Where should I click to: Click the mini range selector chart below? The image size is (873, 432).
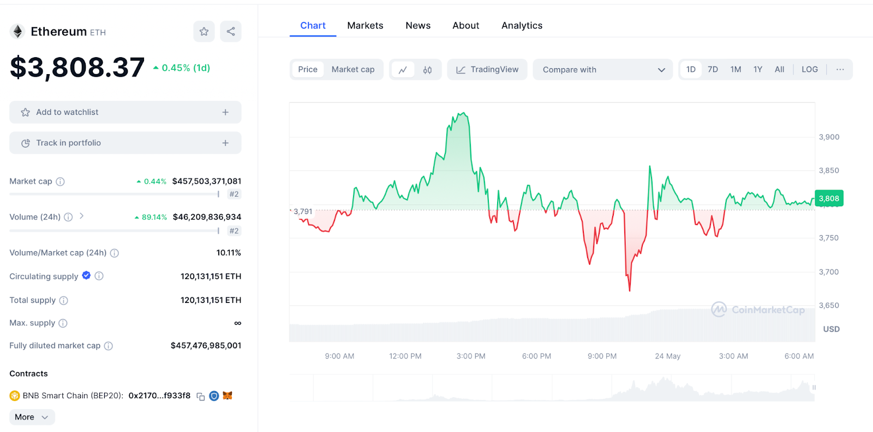pyautogui.click(x=552, y=388)
